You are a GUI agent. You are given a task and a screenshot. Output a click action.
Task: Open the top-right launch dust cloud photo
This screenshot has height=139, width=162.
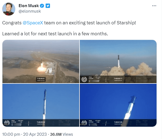click(x=118, y=62)
